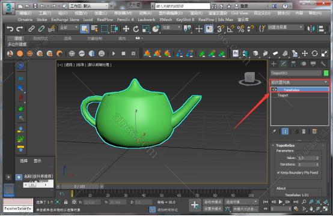
Task: Click the Teapot001 object name field
Action: (x=296, y=73)
